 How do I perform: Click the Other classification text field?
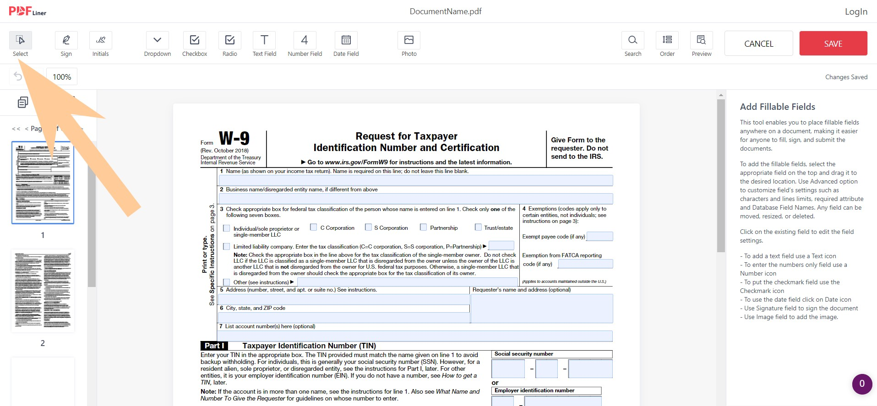click(407, 282)
